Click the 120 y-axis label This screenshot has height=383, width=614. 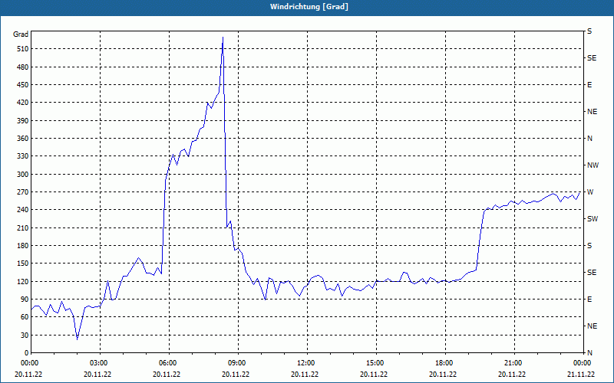click(22, 281)
